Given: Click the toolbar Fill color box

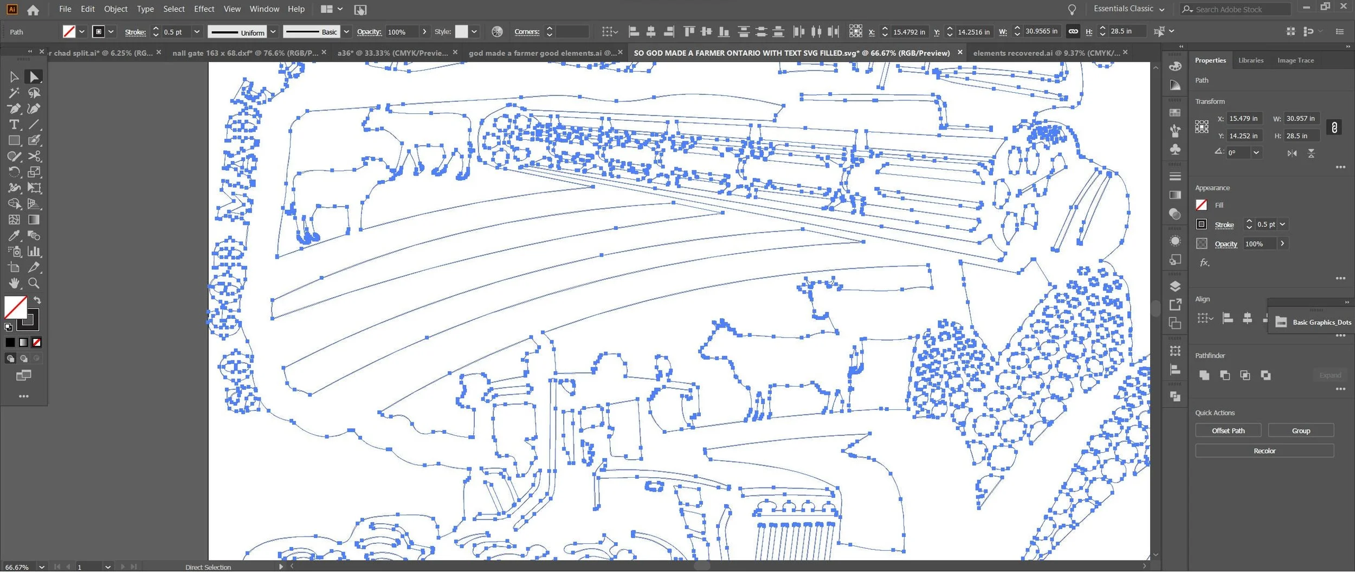Looking at the screenshot, I should click(16, 308).
